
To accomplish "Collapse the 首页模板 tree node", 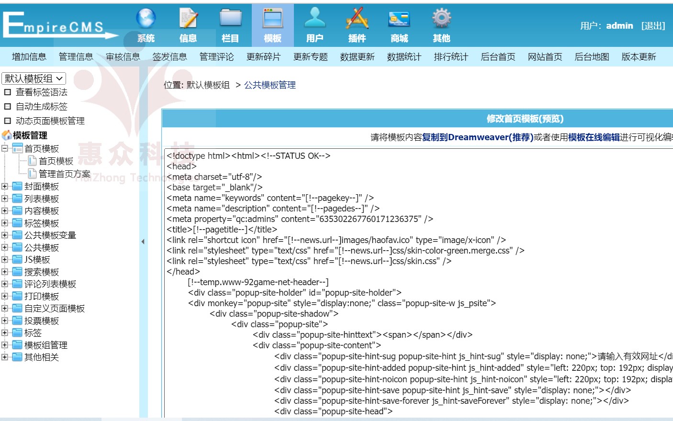I will [5, 148].
